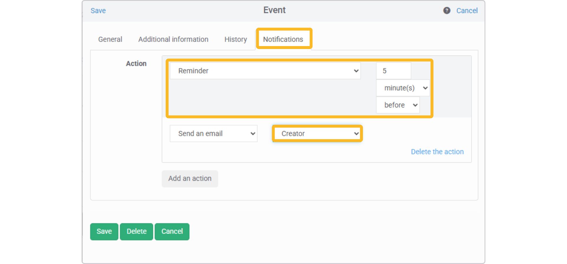
Task: Open the before/after timing dropdown
Action: [x=397, y=105]
